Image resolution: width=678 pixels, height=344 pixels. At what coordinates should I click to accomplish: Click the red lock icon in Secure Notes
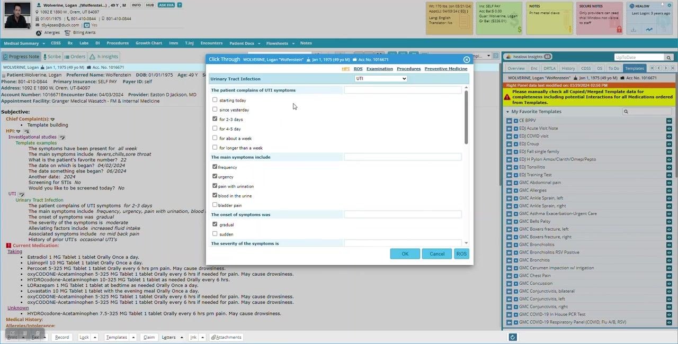point(619,30)
